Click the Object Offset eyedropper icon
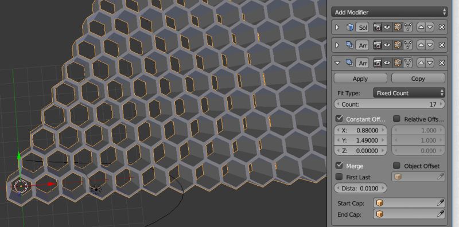 click(x=440, y=177)
